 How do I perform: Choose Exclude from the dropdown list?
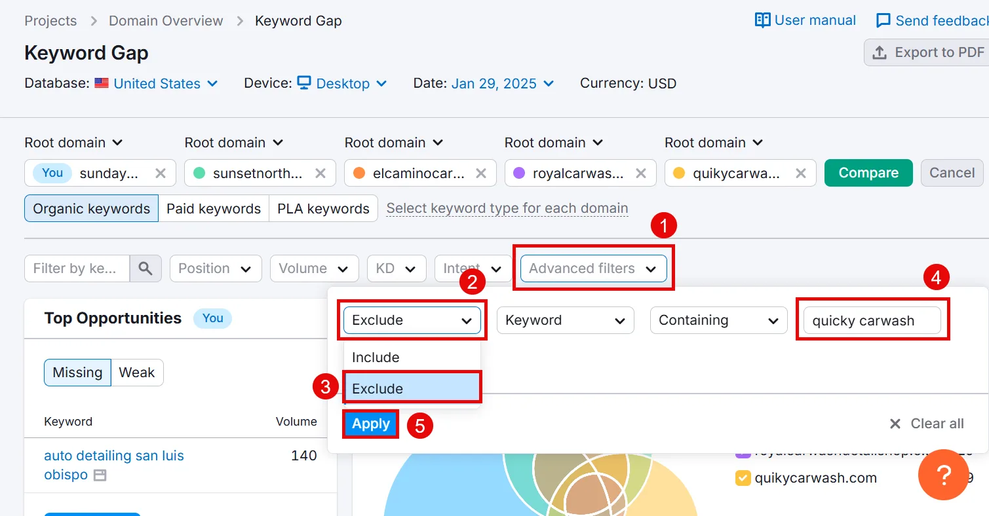click(412, 388)
